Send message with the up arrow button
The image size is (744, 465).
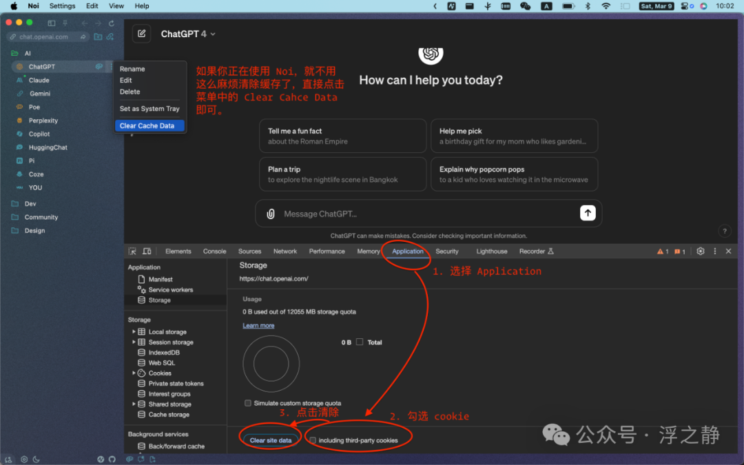pos(588,213)
